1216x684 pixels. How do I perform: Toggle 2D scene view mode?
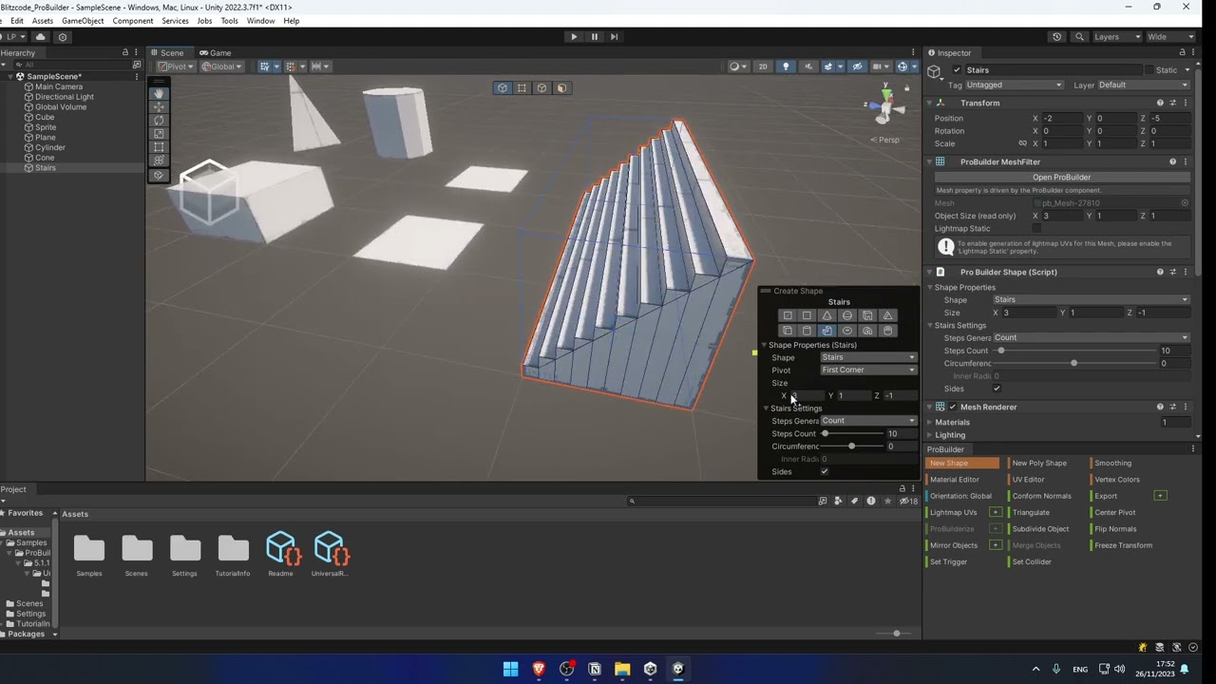pos(763,66)
